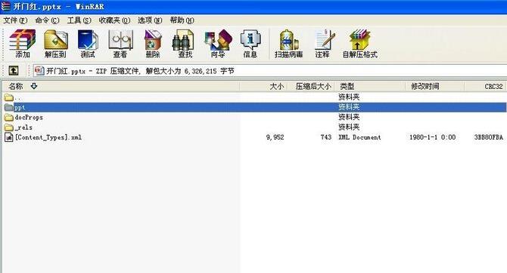Screen dimensions: 507x273
Task: Select the parent '..' folder icon
Action: [x=9, y=97]
